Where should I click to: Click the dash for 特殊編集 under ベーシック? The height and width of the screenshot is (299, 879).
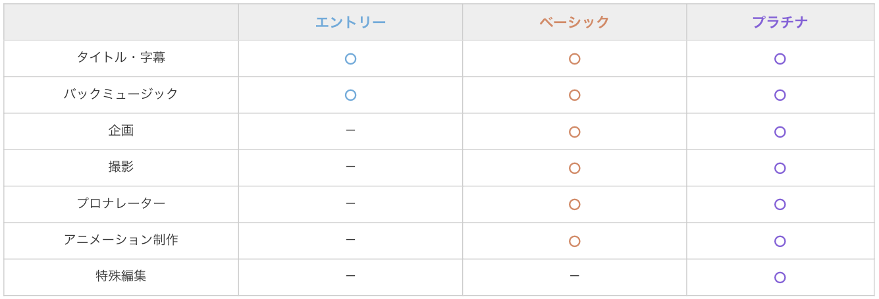(574, 277)
